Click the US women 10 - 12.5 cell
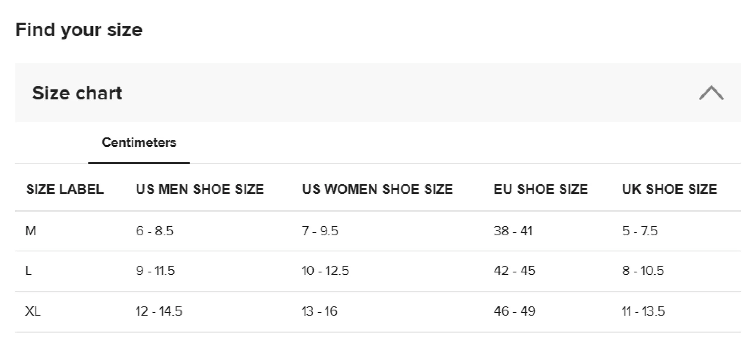The width and height of the screenshot is (753, 352). click(325, 271)
